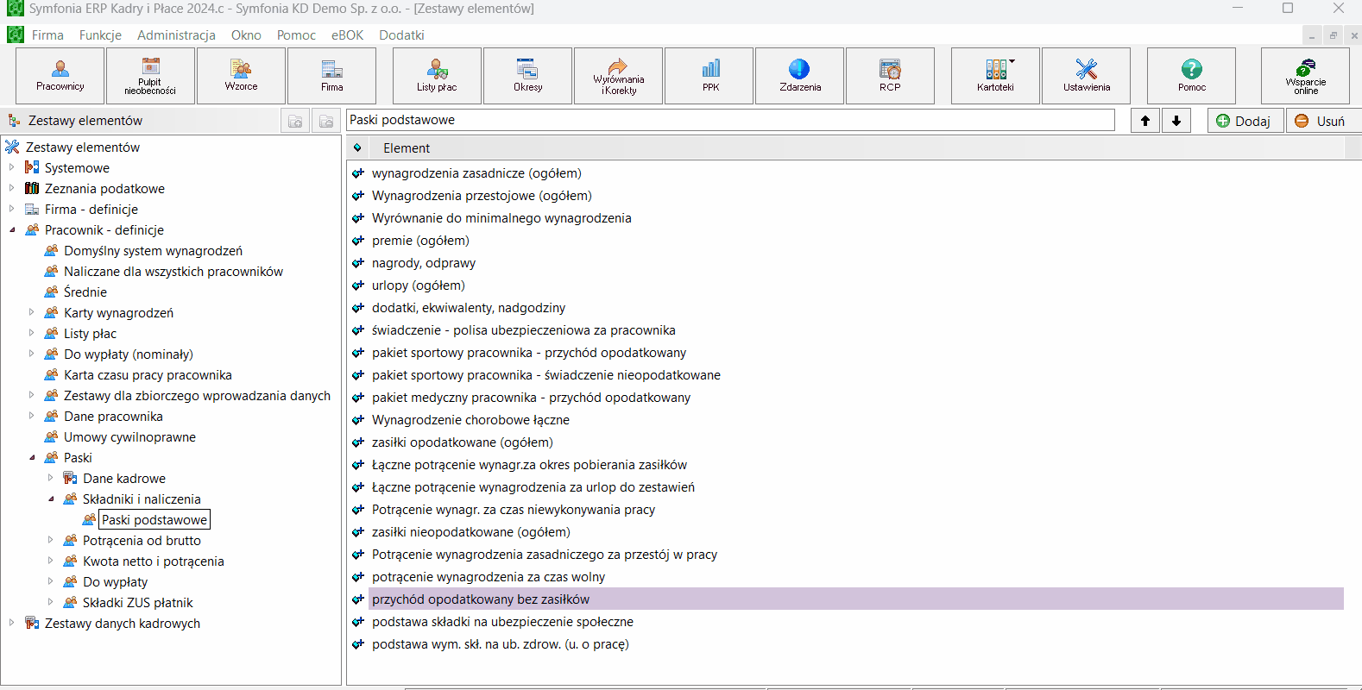Click first folder icon beside Zestawy elementów header
This screenshot has height=690, width=1362.
click(295, 122)
